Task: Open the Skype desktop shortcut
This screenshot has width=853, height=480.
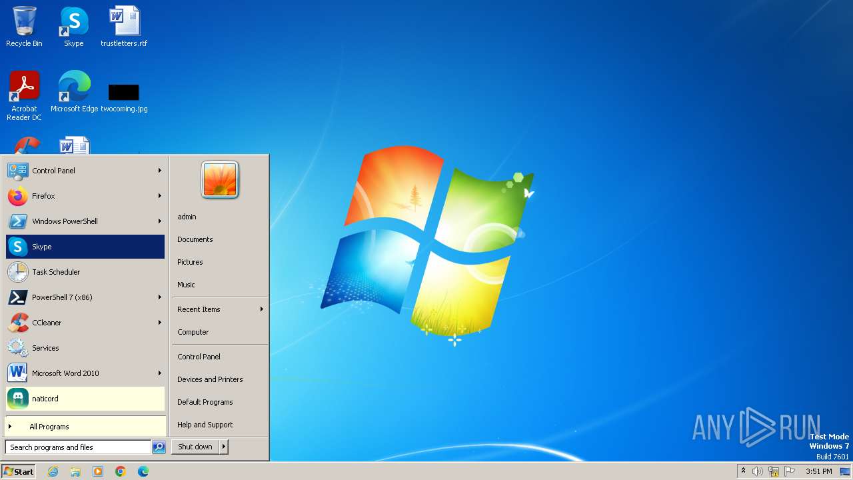Action: click(x=74, y=27)
